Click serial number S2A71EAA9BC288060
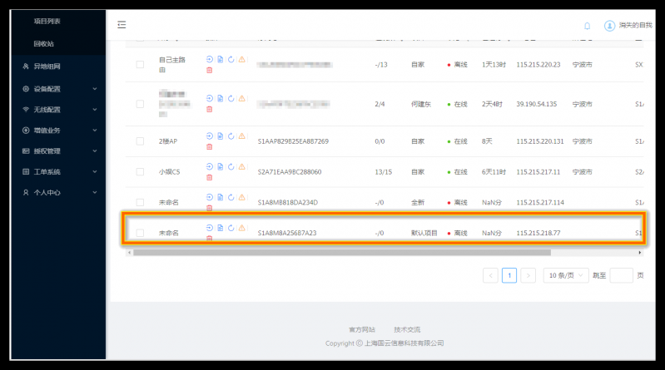Viewport: 665px width, 370px height. 290,171
